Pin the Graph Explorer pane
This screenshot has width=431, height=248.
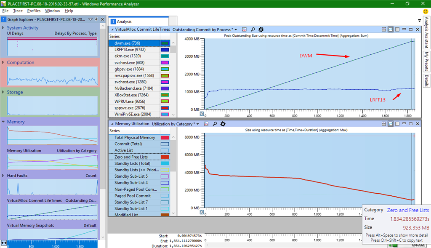tap(96, 19)
